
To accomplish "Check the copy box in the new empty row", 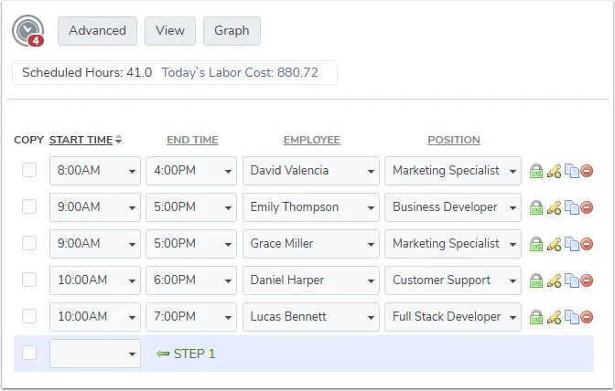I will [x=29, y=353].
